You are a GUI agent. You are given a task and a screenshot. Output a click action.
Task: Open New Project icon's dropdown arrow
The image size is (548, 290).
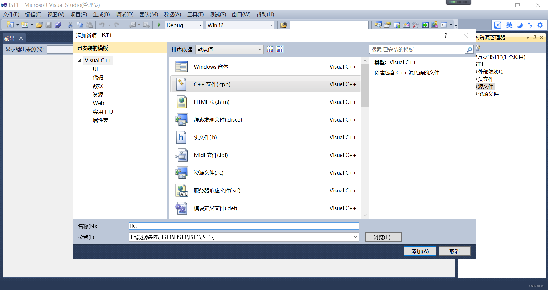(17, 25)
